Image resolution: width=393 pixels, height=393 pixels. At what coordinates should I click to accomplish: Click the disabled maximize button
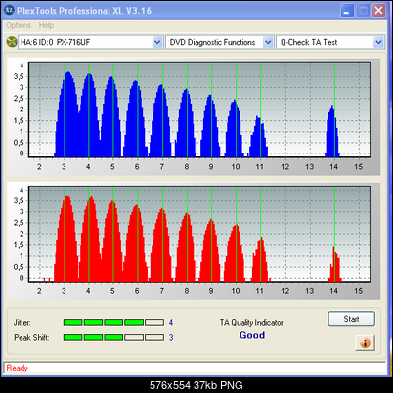coord(363,11)
